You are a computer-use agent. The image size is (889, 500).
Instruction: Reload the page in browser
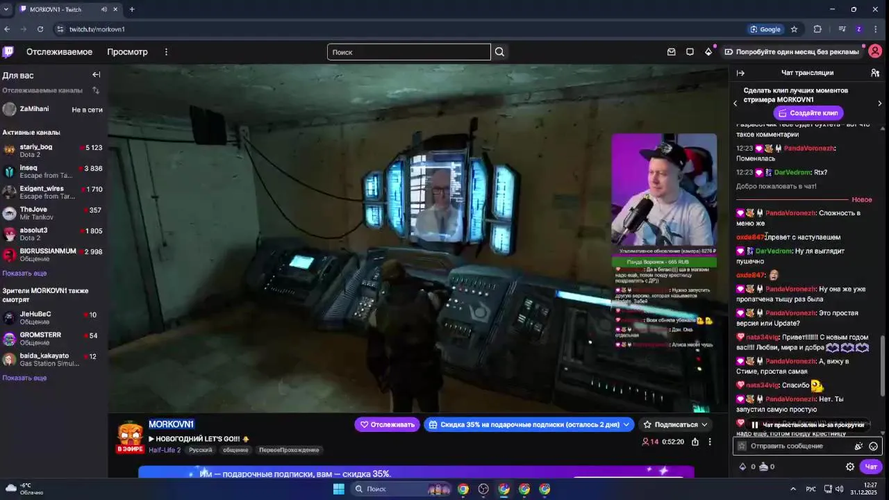click(x=40, y=29)
